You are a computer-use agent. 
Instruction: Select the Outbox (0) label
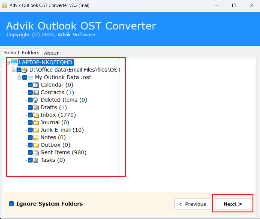(x=55, y=145)
